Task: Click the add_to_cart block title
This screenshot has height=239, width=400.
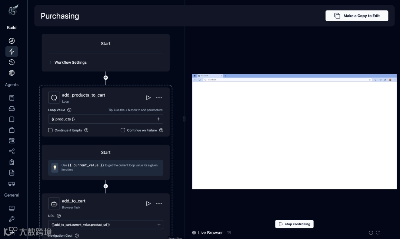Action: [x=73, y=201]
